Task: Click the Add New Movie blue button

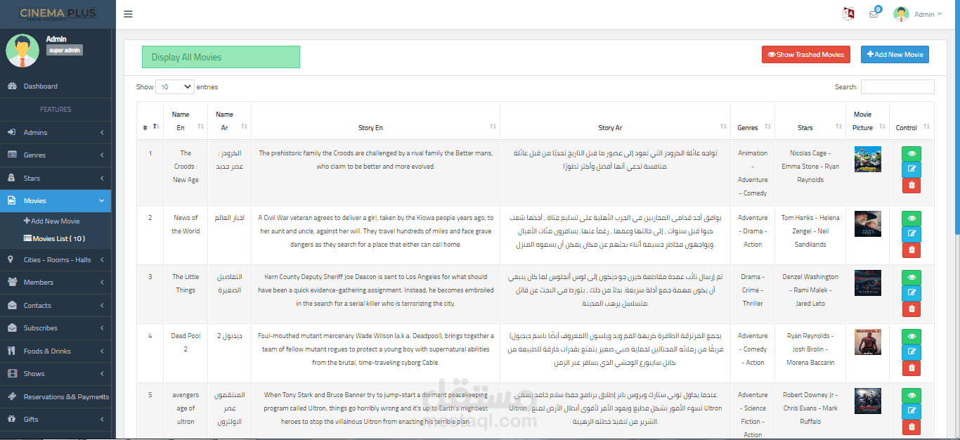Action: pyautogui.click(x=895, y=55)
